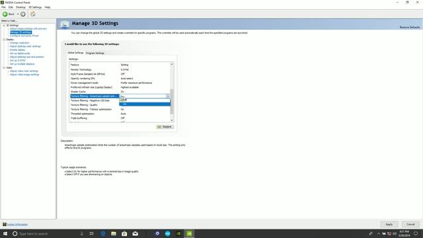
Task: Click the active NVIDIA Control Panel taskbar icon
Action: click(x=190, y=233)
